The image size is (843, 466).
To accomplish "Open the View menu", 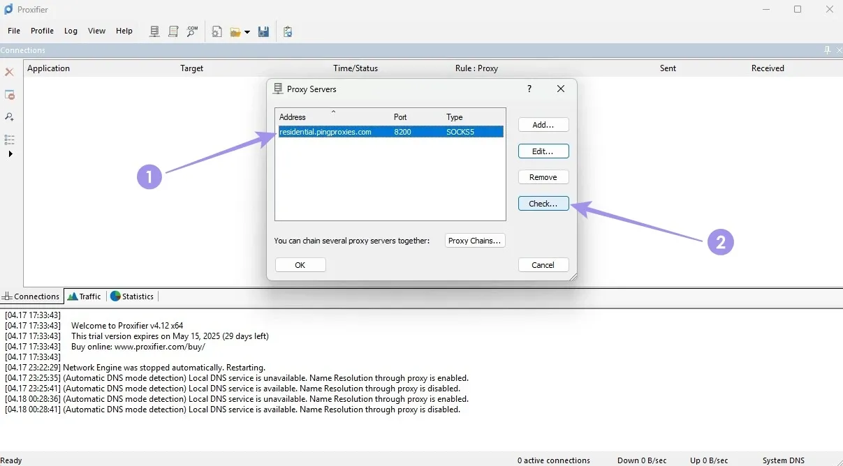I will click(97, 31).
